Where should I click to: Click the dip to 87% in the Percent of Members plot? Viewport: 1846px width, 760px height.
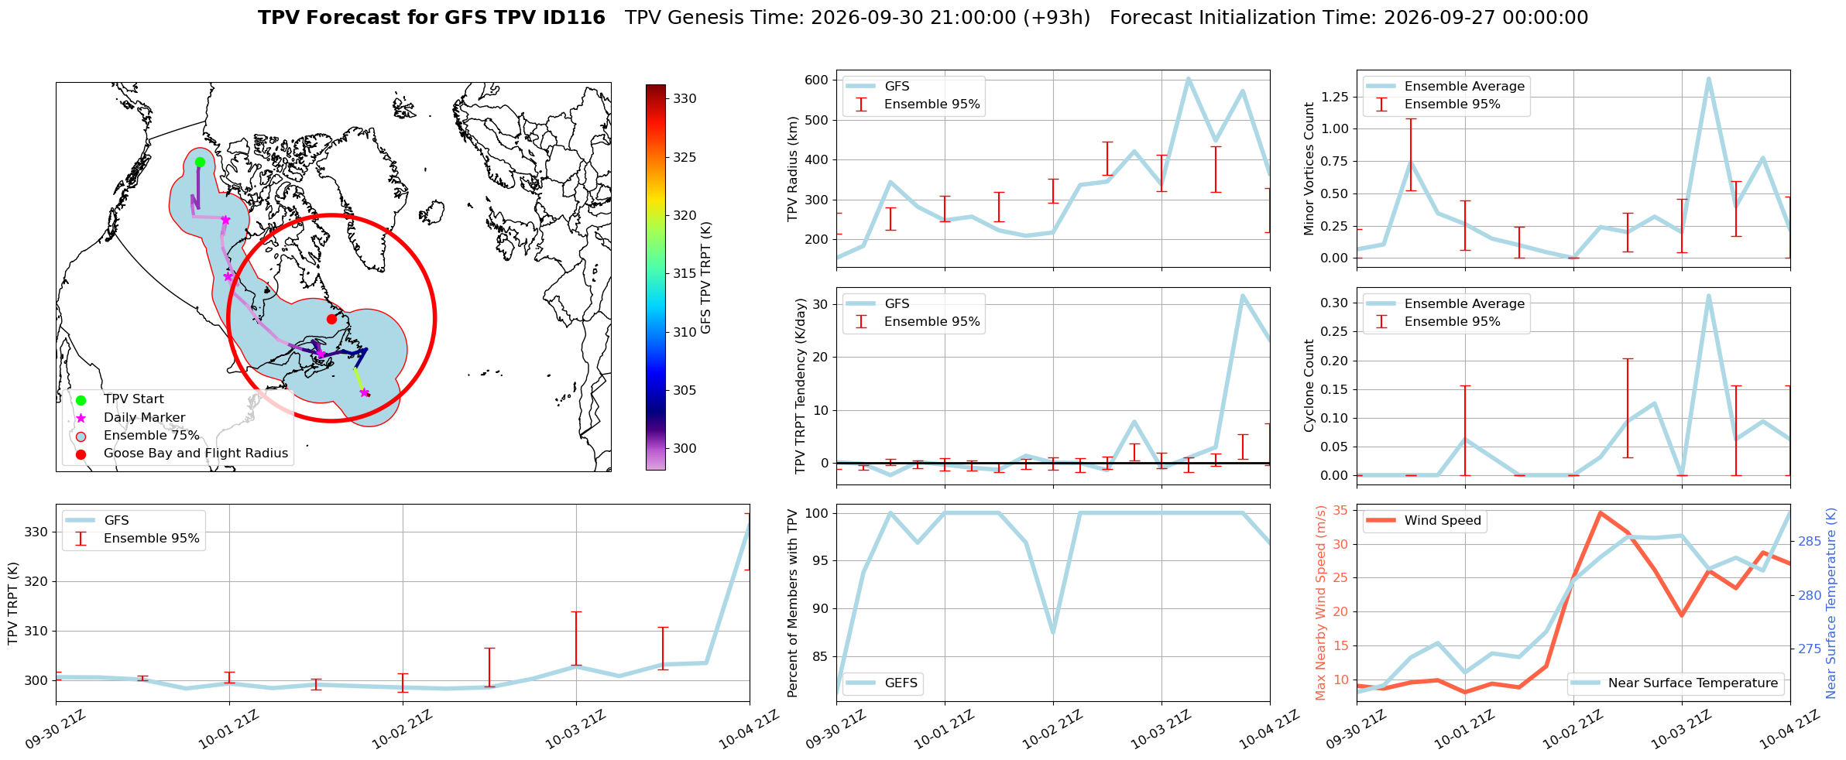point(1053,632)
